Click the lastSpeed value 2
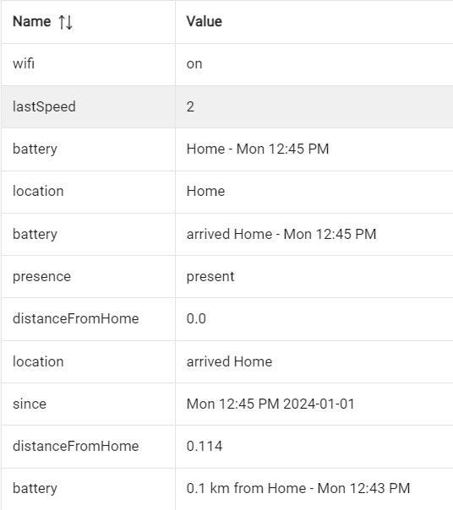This screenshot has width=453, height=510. tap(190, 106)
